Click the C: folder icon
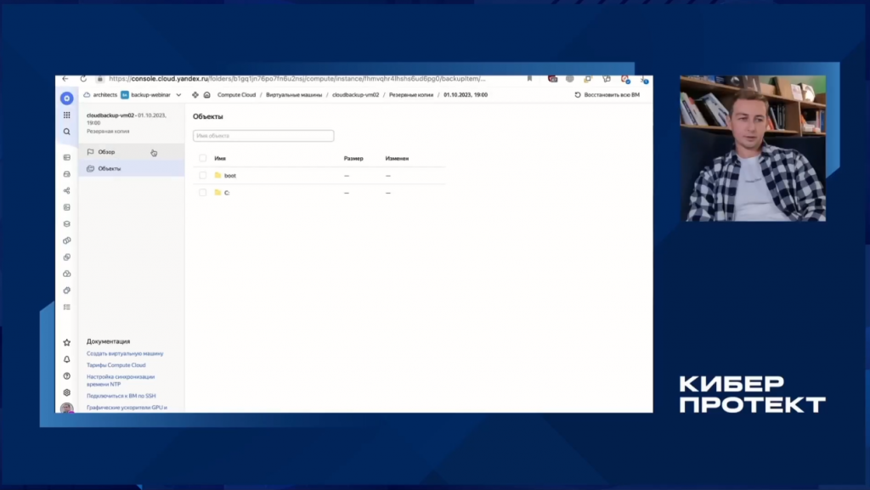 (x=218, y=192)
